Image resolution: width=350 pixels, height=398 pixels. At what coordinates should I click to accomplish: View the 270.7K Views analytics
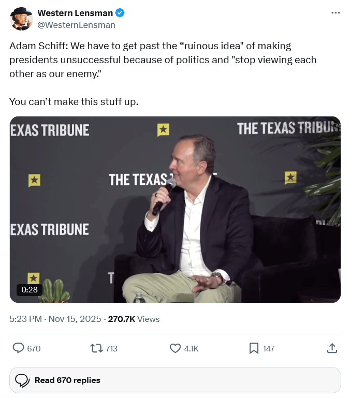pos(134,319)
